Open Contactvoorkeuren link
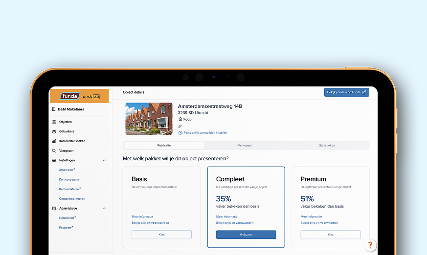The width and height of the screenshot is (427, 255). click(x=72, y=199)
